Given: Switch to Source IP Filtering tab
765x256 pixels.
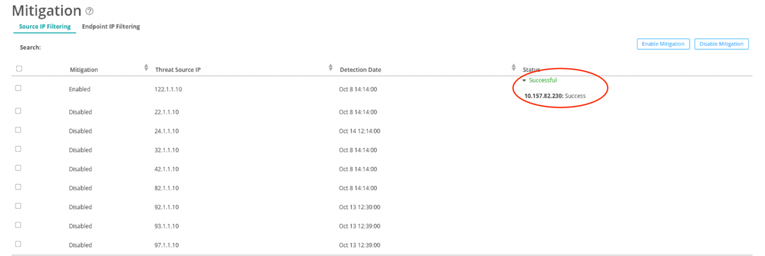Looking at the screenshot, I should click(x=45, y=27).
